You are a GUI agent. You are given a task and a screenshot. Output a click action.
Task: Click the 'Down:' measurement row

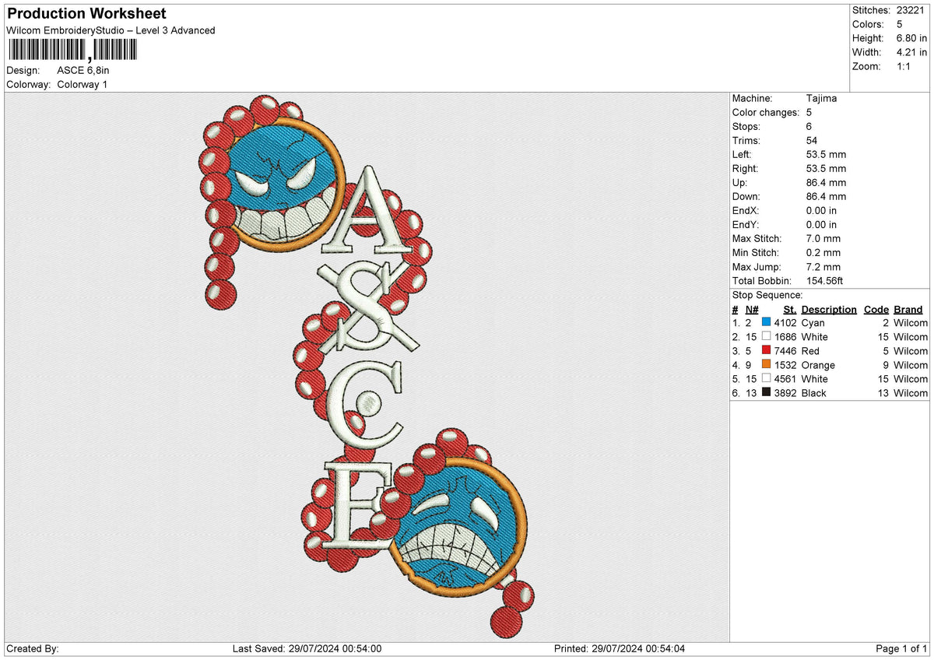[x=789, y=197]
